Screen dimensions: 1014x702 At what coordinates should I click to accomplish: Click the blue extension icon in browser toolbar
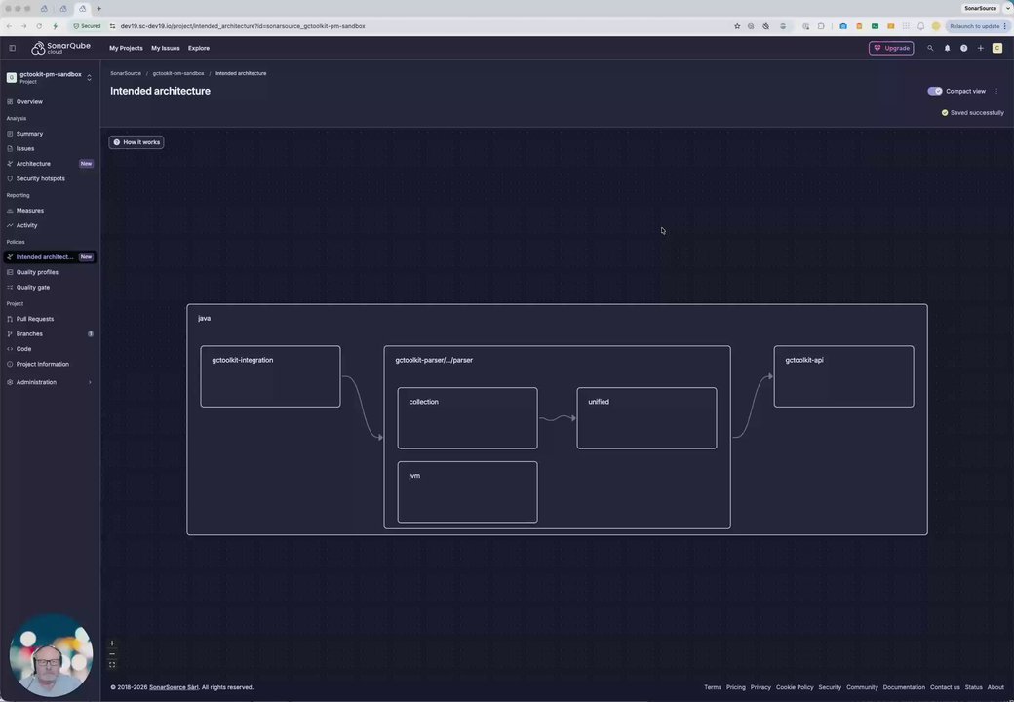point(843,26)
